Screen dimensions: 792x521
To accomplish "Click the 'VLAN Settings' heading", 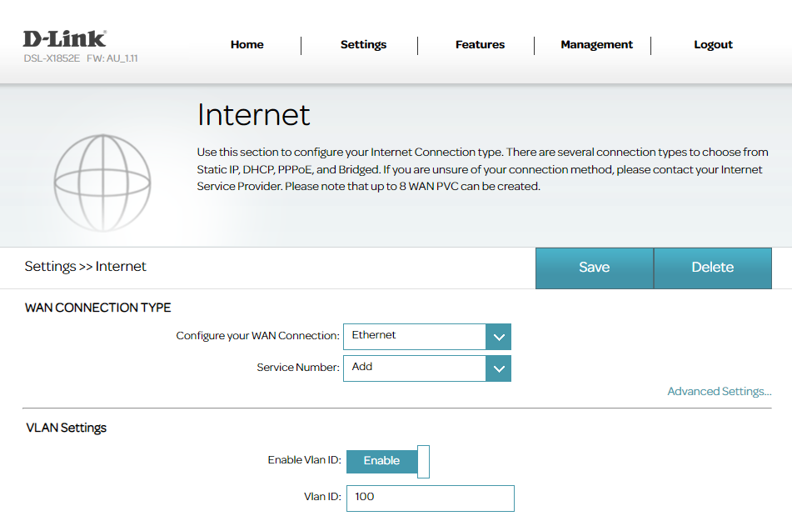I will pos(66,428).
